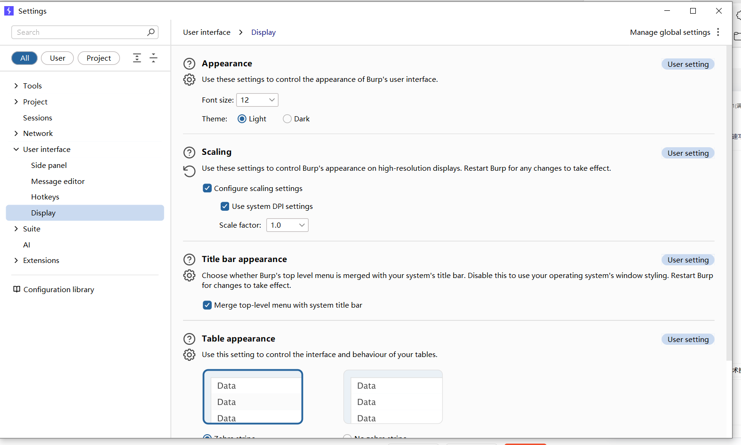Expand the Extensions tree node
The image size is (741, 445).
coord(16,261)
